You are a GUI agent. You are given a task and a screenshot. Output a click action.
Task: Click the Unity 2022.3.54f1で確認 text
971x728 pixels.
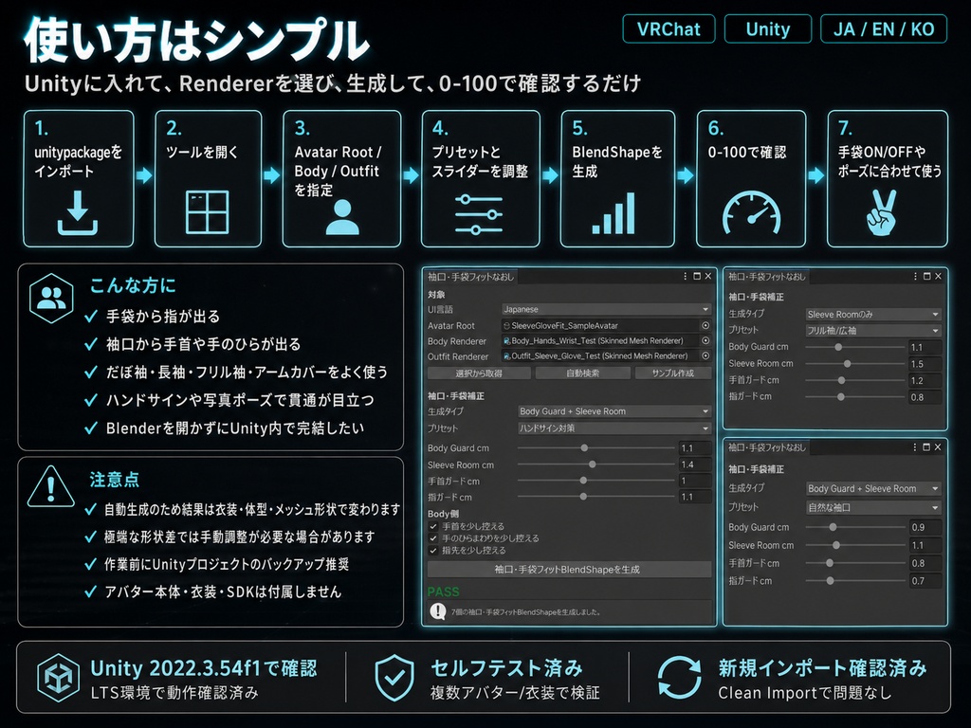(x=204, y=668)
